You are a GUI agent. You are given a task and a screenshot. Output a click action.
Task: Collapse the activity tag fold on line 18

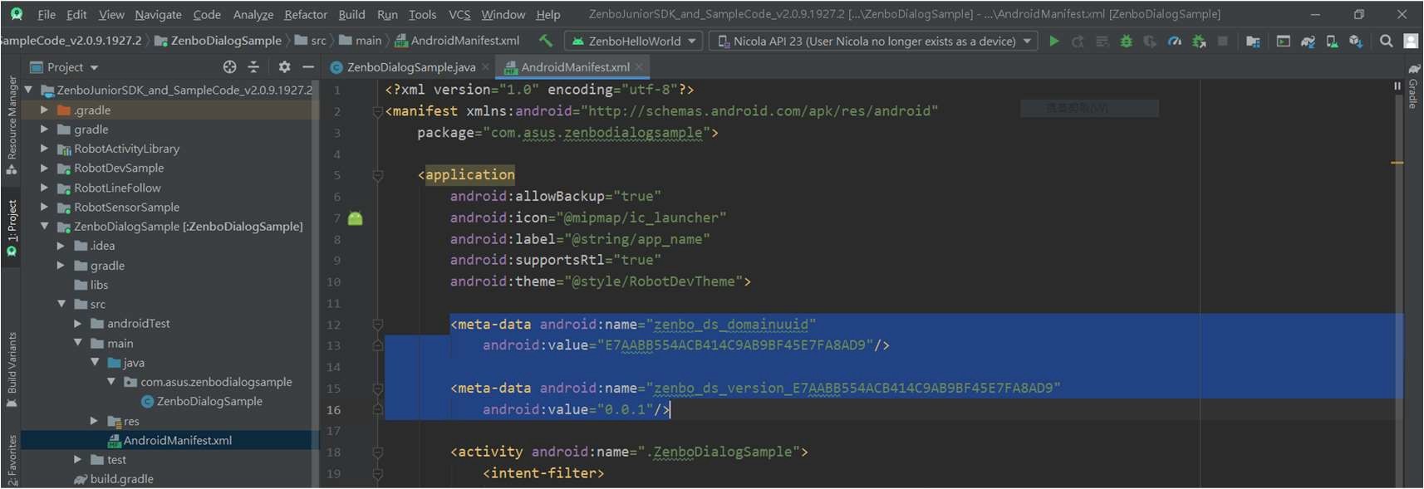point(378,452)
